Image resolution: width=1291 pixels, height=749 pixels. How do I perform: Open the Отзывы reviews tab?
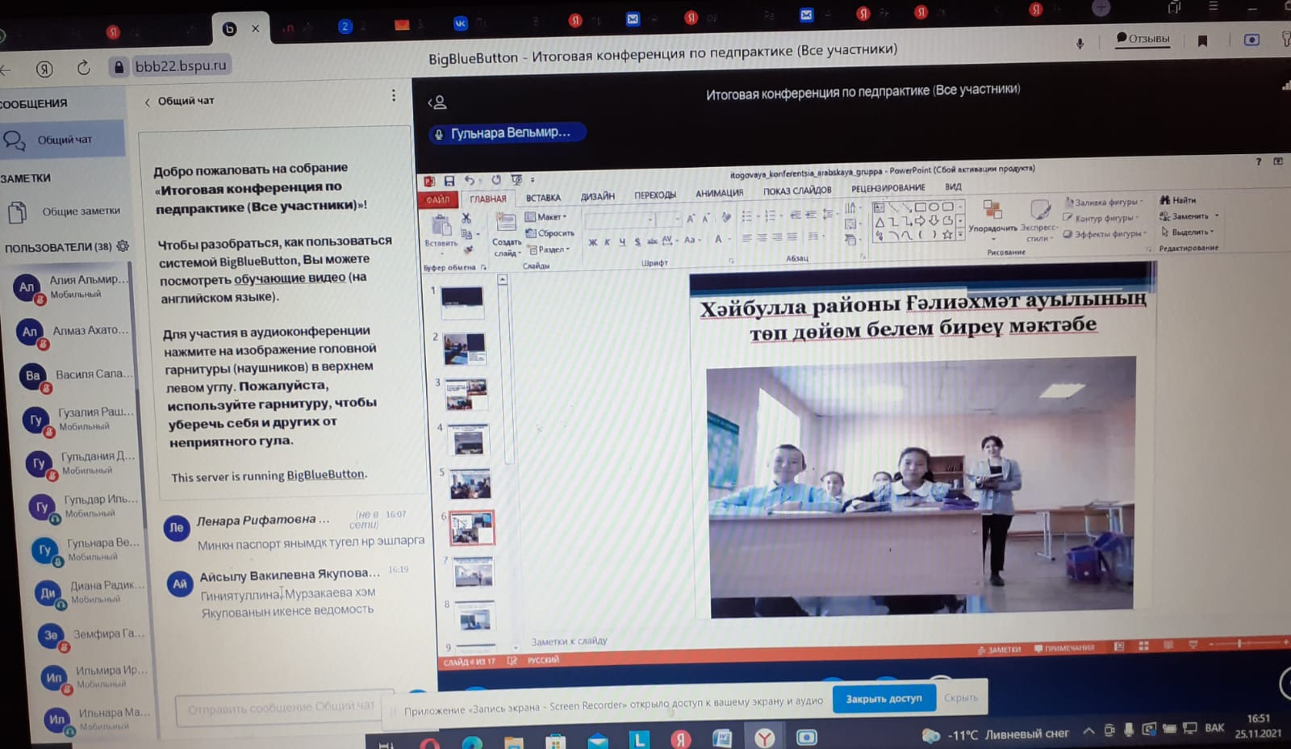[1143, 39]
